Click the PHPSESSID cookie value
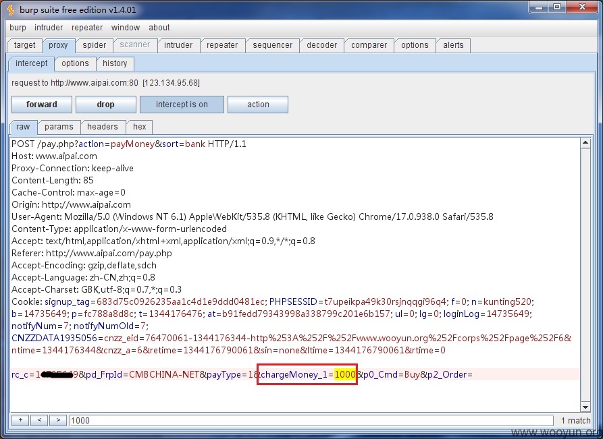Image resolution: width=603 pixels, height=439 pixels. tap(385, 302)
